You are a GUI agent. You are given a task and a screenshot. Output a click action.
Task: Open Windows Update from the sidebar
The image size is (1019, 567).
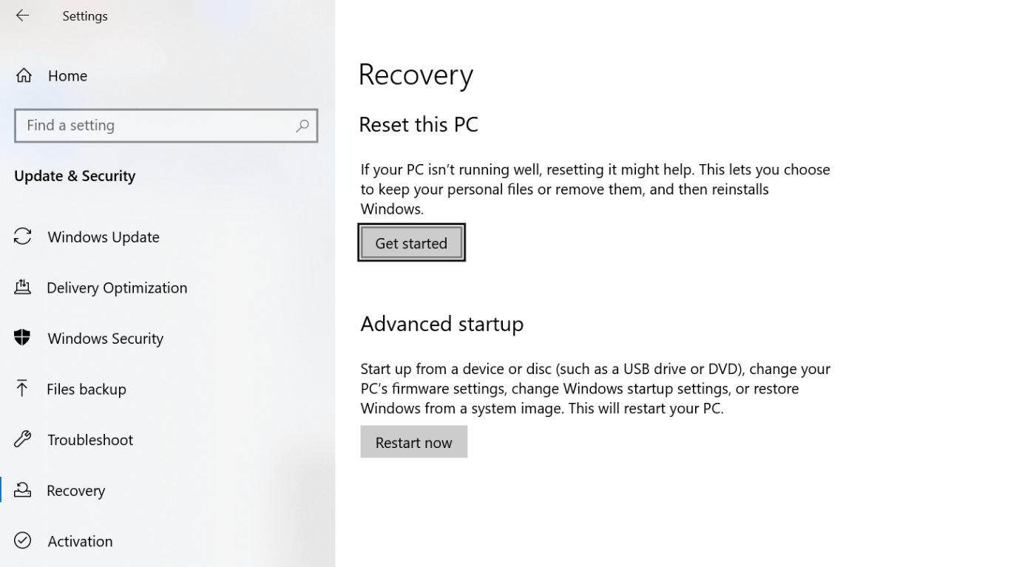point(104,237)
